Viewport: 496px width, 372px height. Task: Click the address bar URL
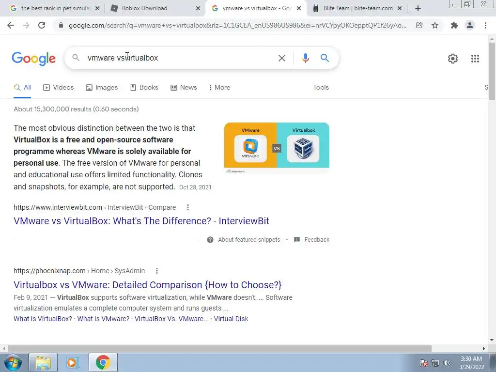(x=237, y=25)
